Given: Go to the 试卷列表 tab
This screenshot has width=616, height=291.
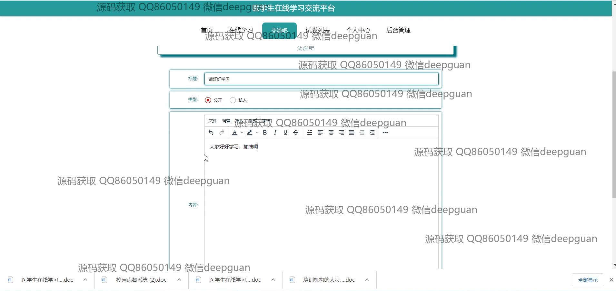Looking at the screenshot, I should coord(318,31).
